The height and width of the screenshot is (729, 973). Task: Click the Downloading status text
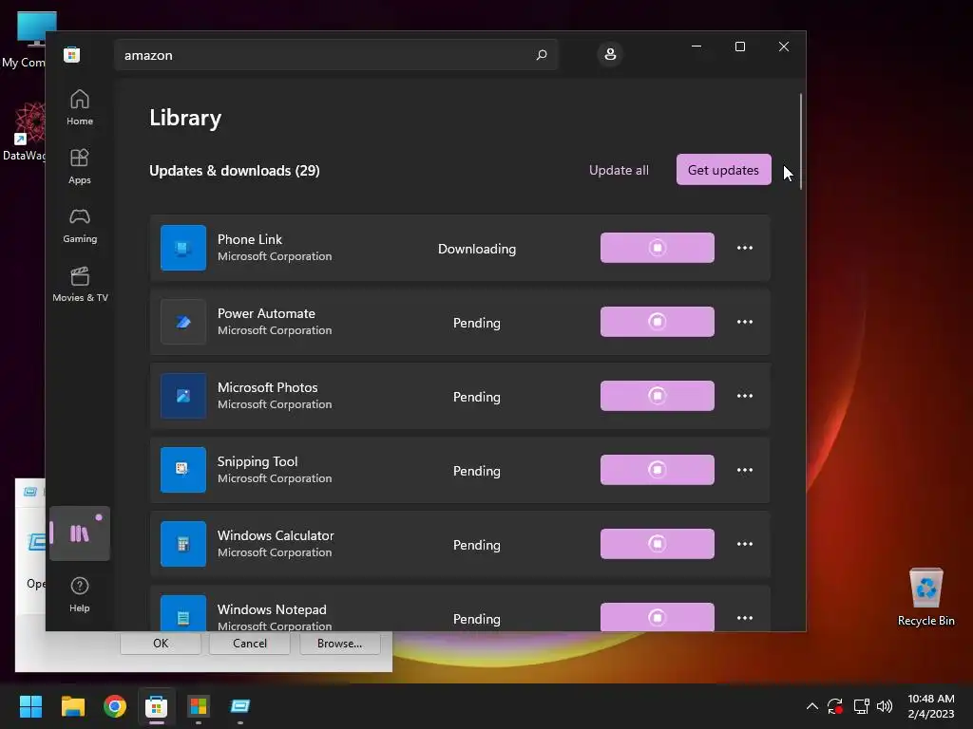(477, 249)
